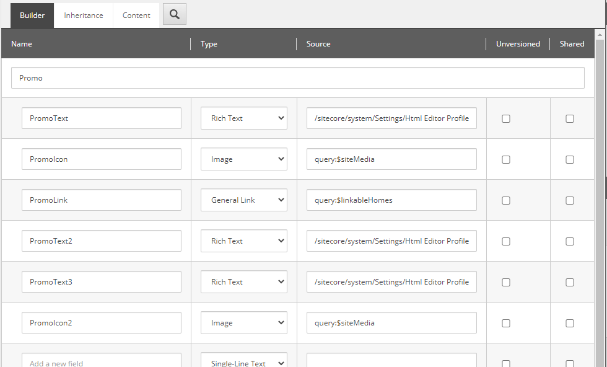Screen dimensions: 607x367
Task: Toggle Unversioned checkbox for PromoIcon2
Action: [x=506, y=323]
